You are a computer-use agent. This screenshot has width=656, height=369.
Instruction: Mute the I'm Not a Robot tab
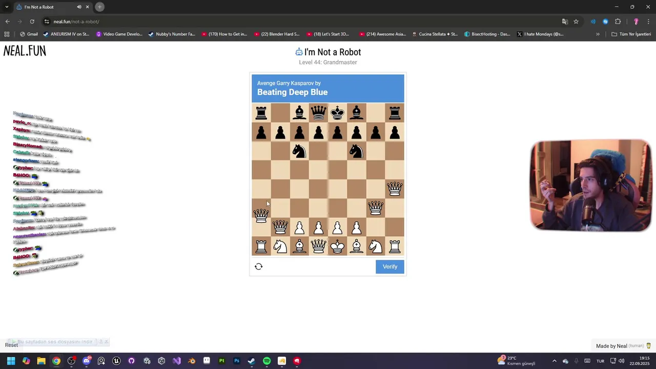tap(79, 7)
